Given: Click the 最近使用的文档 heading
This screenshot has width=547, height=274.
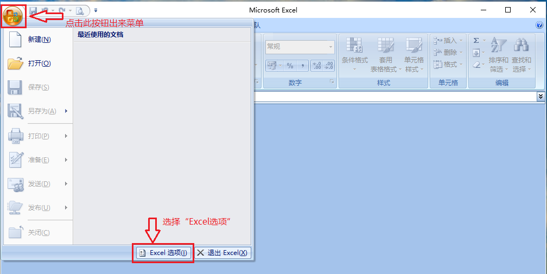Looking at the screenshot, I should point(100,35).
